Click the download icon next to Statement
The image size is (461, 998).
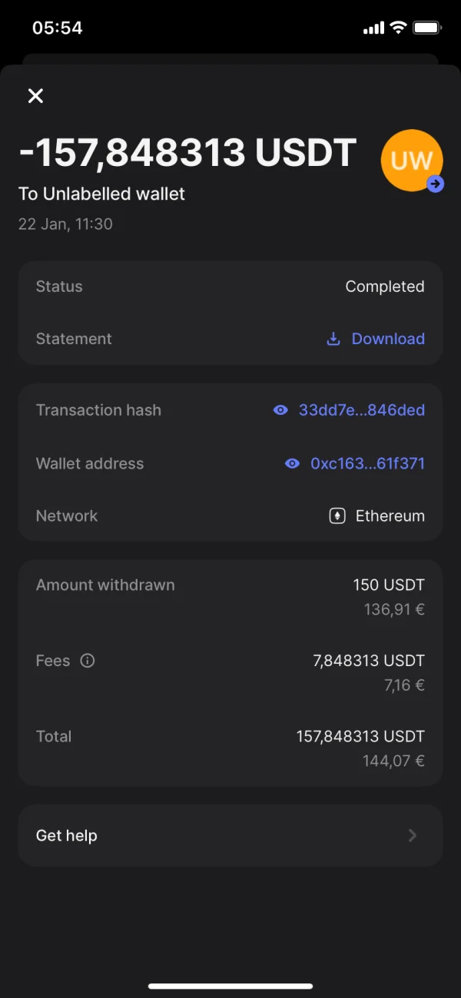[333, 339]
